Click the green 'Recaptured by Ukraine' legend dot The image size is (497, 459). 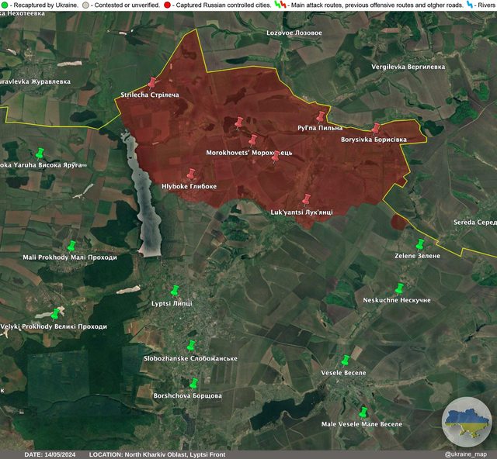pos(5,5)
